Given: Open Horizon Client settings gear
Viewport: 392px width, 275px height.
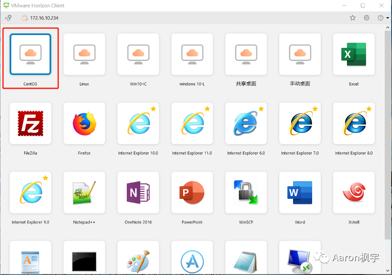Looking at the screenshot, I should 366,18.
